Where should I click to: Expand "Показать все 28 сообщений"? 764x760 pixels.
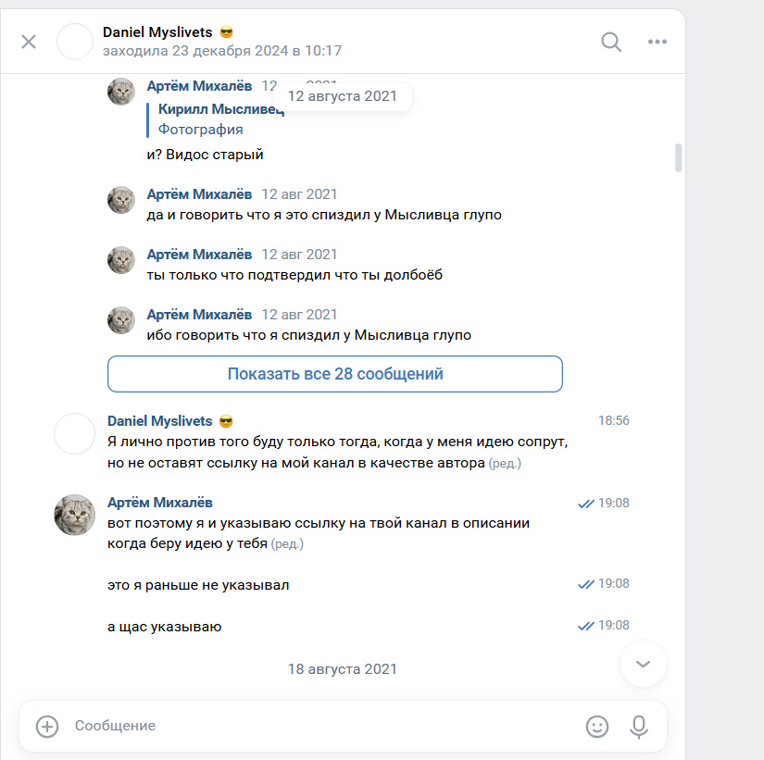(335, 374)
